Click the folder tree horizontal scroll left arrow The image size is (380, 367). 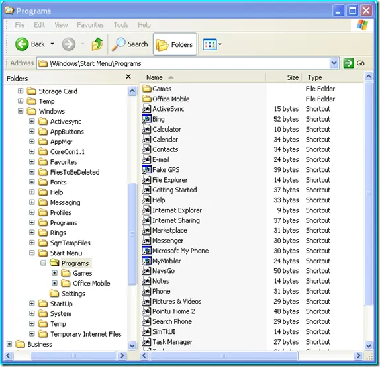pos(8,356)
